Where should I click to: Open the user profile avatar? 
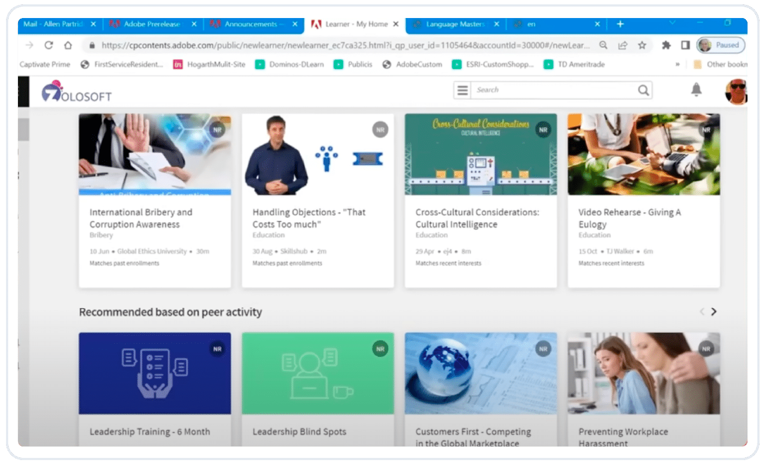click(736, 91)
